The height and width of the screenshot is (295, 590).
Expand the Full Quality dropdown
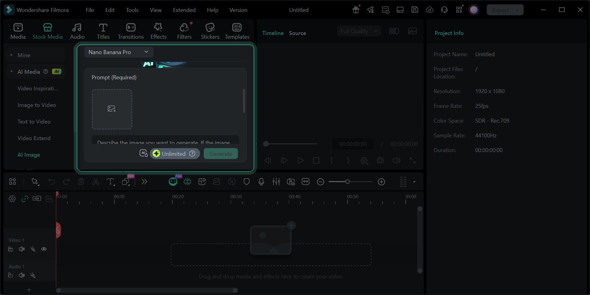pyautogui.click(x=359, y=31)
